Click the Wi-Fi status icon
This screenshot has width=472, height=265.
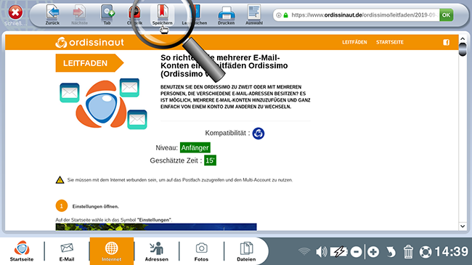pos(304,251)
